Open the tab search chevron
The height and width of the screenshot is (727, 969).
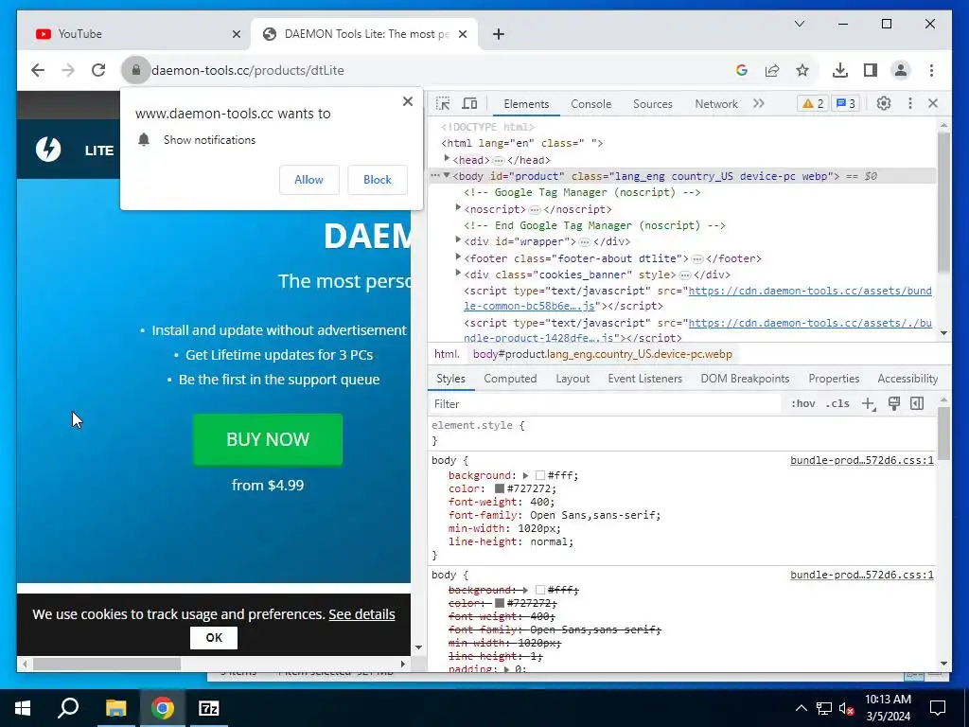pos(800,24)
